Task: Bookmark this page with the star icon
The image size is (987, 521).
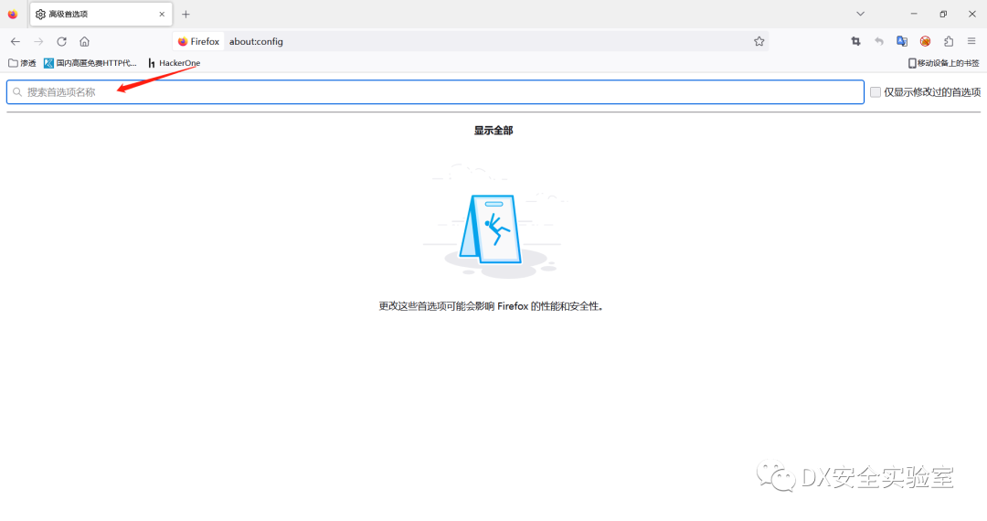Action: [759, 41]
